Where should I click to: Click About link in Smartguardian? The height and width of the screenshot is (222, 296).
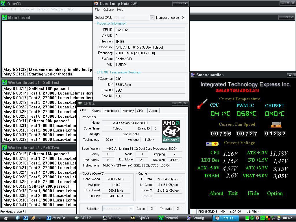point(216,193)
